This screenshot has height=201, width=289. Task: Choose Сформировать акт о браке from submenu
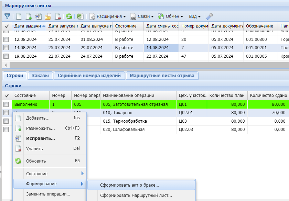pos(129,185)
